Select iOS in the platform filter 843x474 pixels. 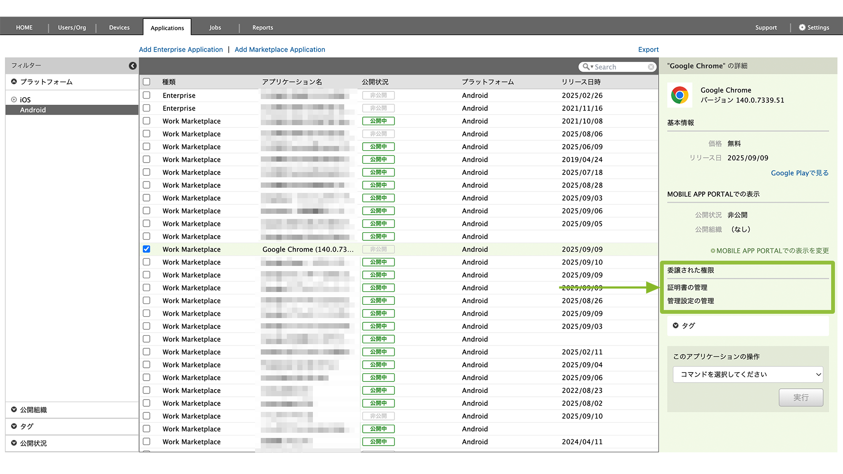(25, 100)
